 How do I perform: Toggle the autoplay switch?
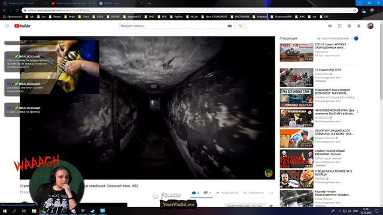pyautogui.click(x=355, y=38)
